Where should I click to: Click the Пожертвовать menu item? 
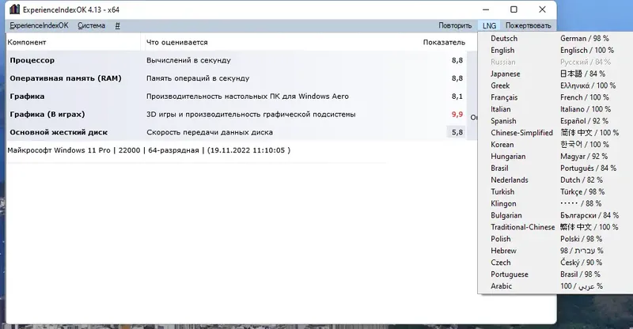click(528, 25)
